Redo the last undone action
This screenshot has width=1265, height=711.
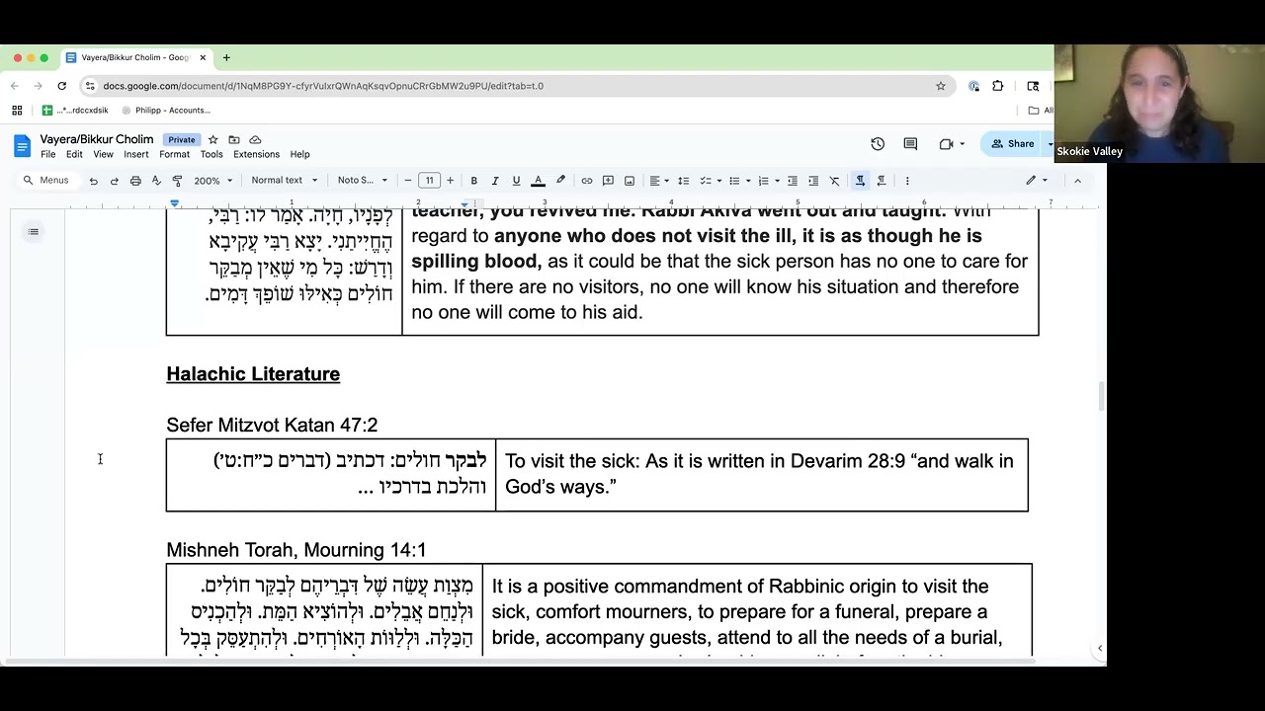point(114,181)
